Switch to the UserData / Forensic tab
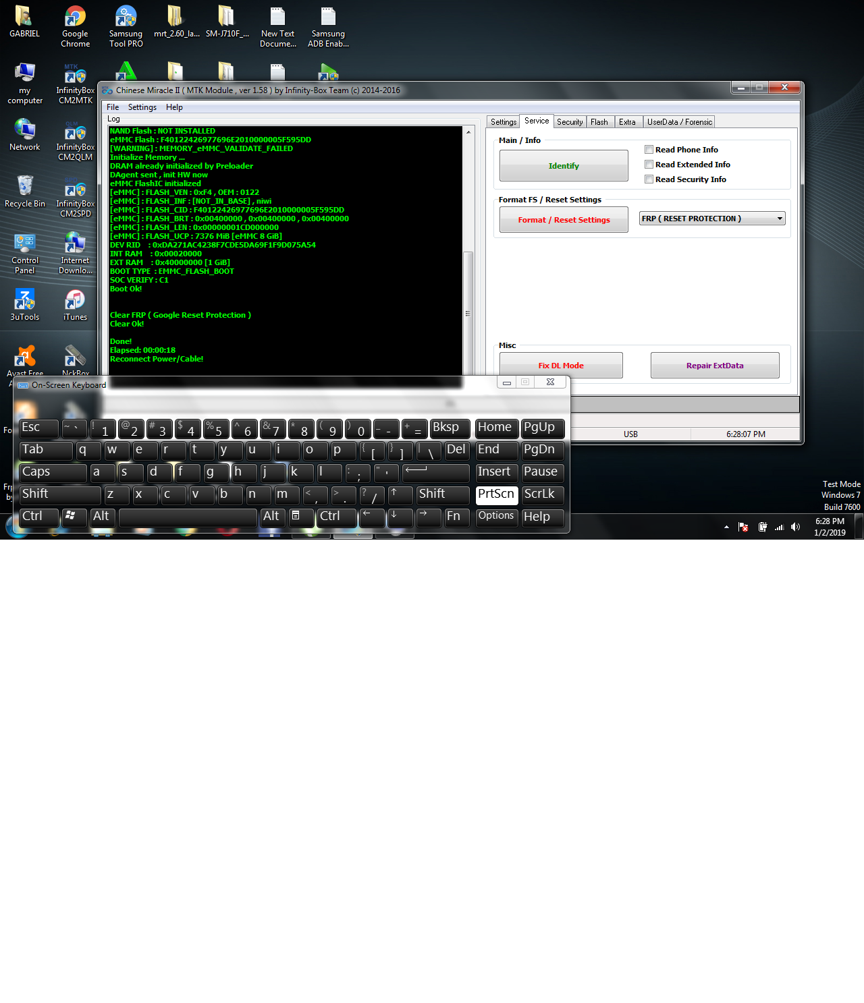 point(679,122)
